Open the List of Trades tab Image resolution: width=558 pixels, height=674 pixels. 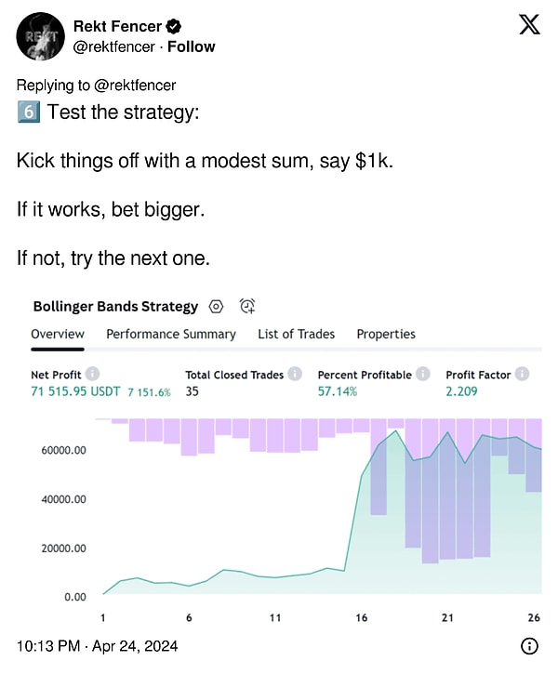pyautogui.click(x=296, y=334)
